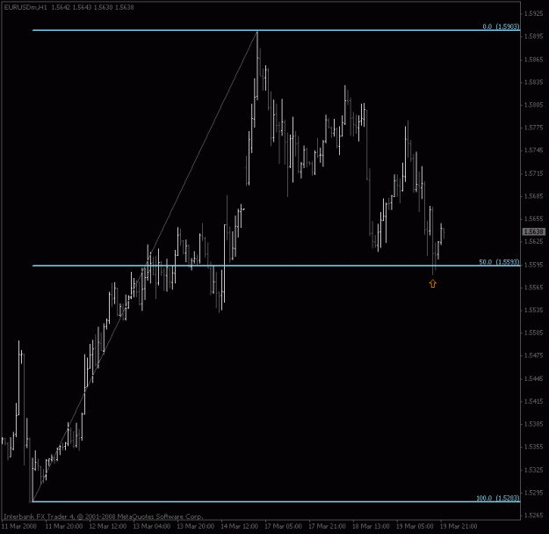Click the 1.5715 price scale label
This screenshot has height=534, width=549.
coord(534,173)
